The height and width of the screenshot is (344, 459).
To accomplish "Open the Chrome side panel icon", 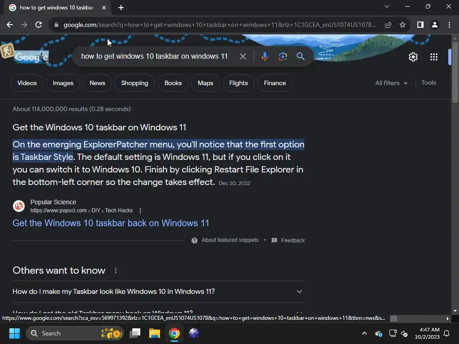I will [x=420, y=25].
